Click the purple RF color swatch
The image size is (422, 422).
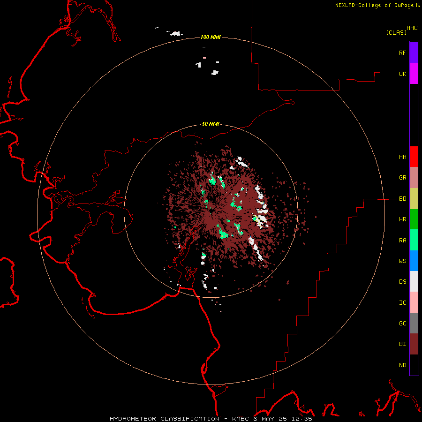pyautogui.click(x=414, y=53)
